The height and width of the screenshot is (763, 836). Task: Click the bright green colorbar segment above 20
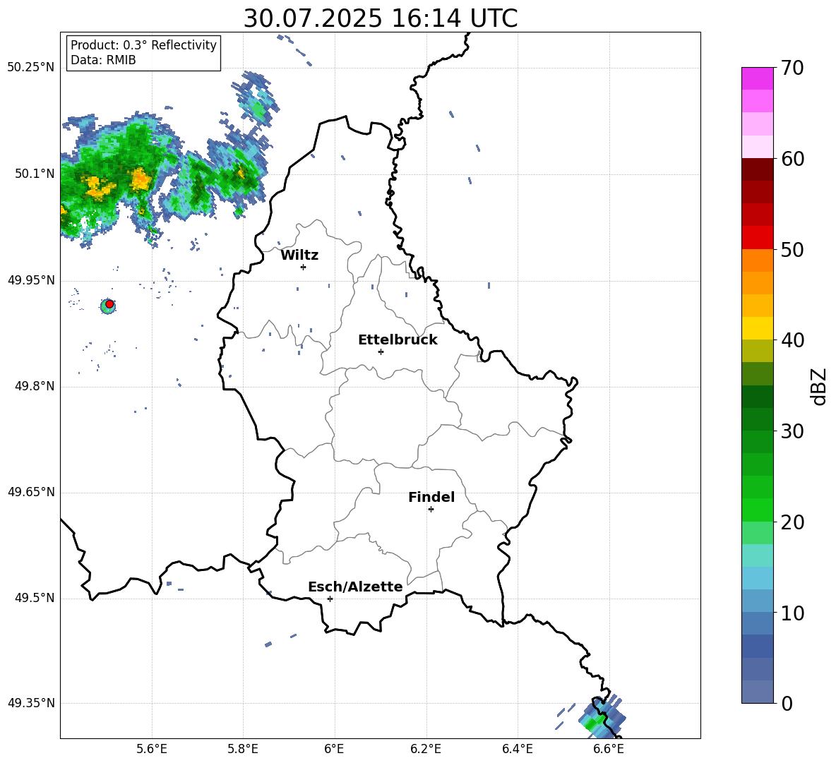coord(757,510)
